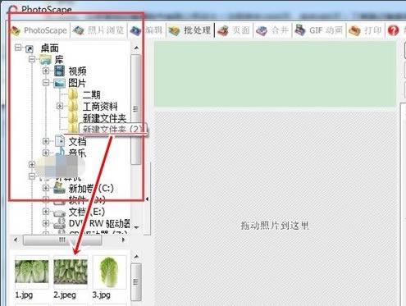Click the horizontal scrollbar thumb
Viewport: 406px width, 306px height.
pos(62,240)
